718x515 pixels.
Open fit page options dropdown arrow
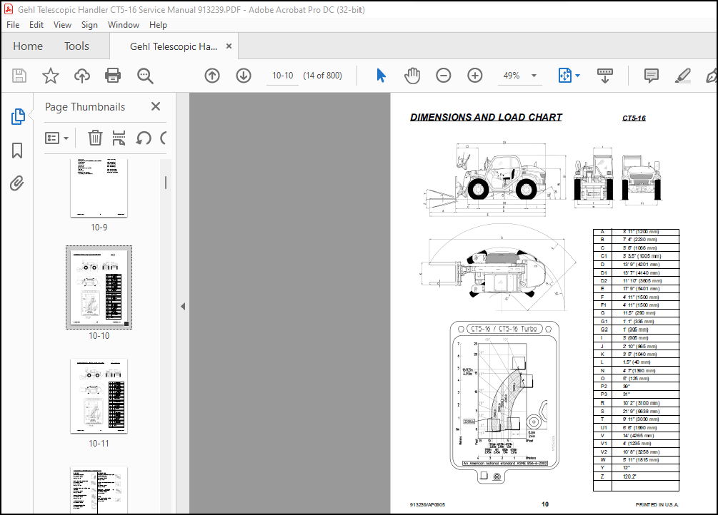click(x=577, y=76)
